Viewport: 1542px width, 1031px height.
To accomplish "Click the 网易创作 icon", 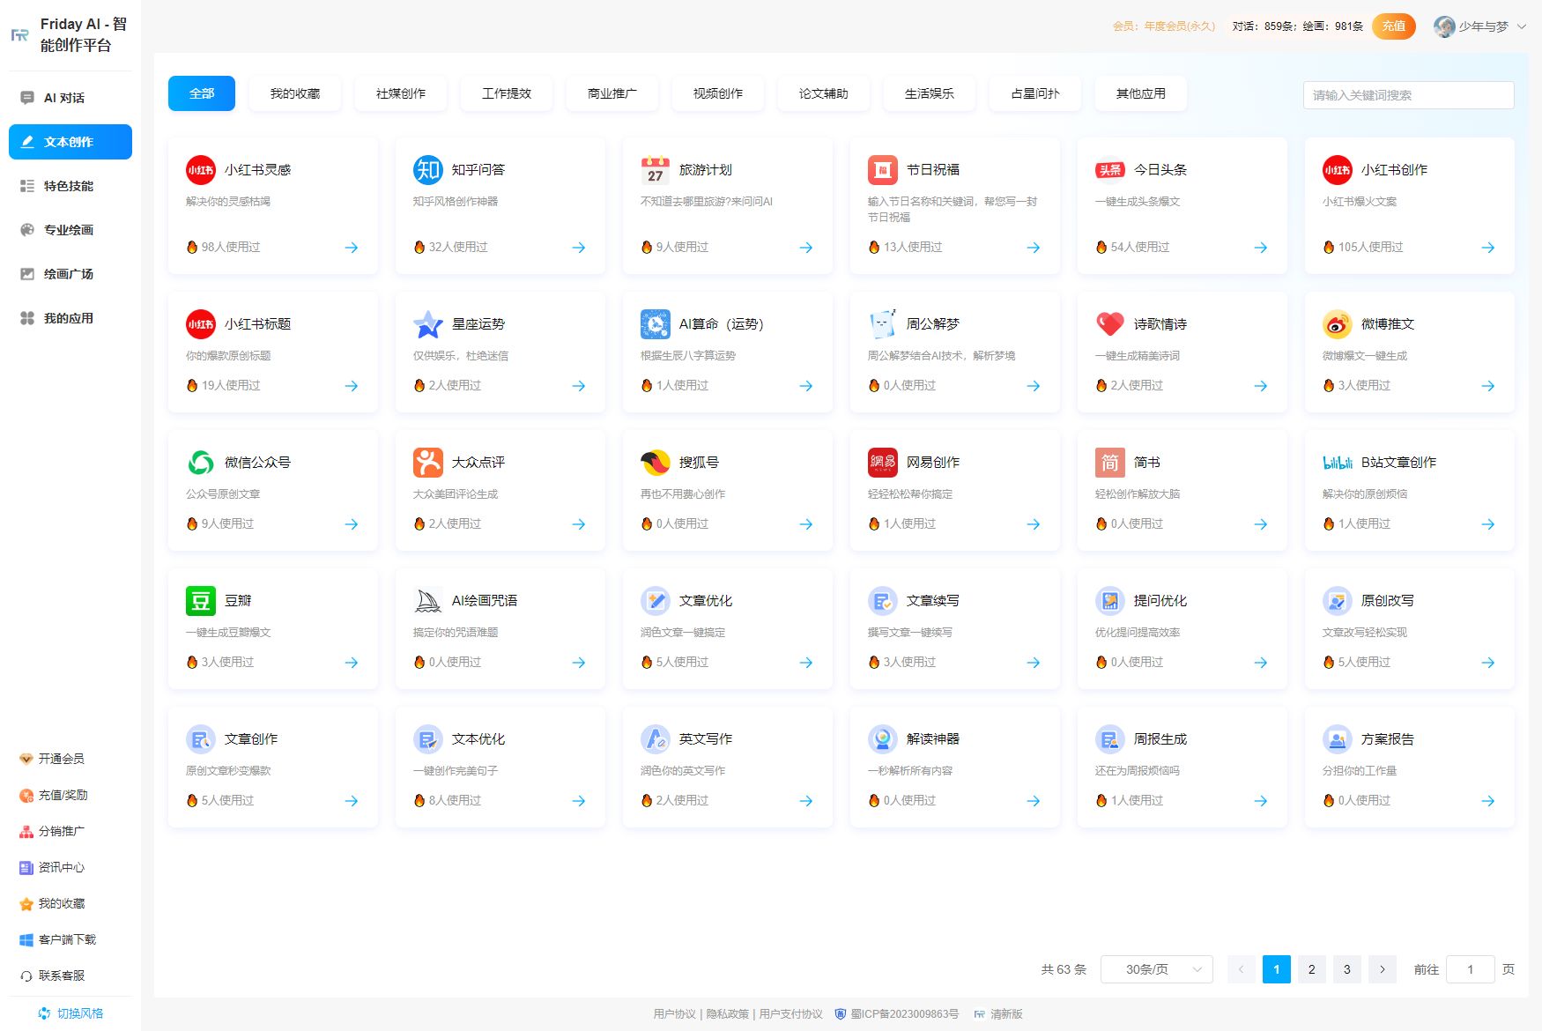I will [x=882, y=463].
